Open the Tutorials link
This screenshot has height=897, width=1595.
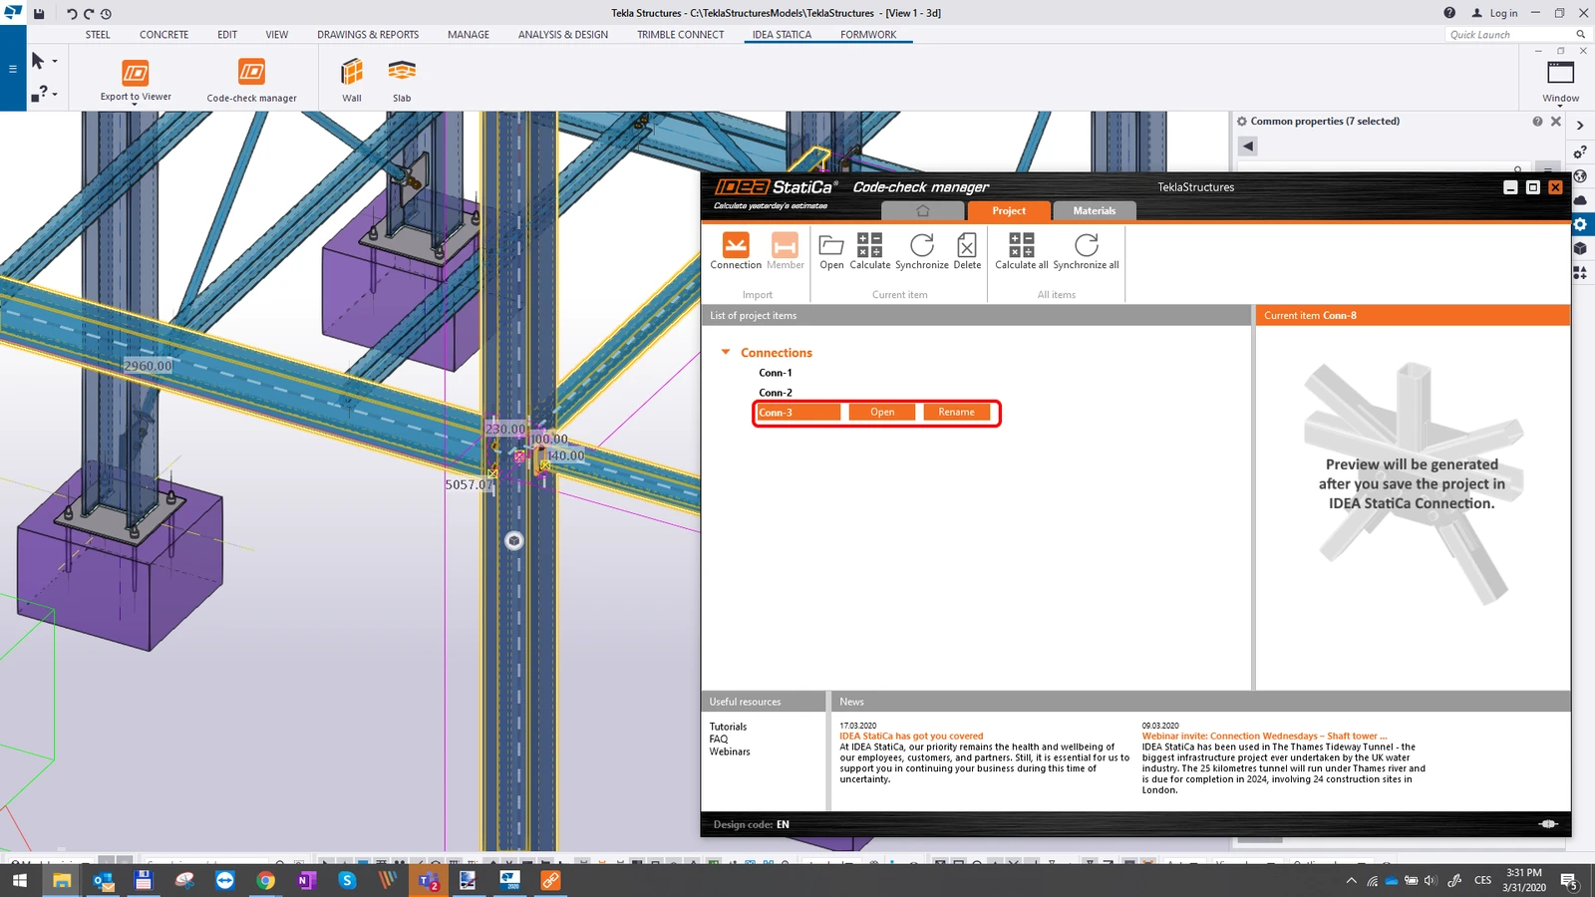[x=728, y=727]
